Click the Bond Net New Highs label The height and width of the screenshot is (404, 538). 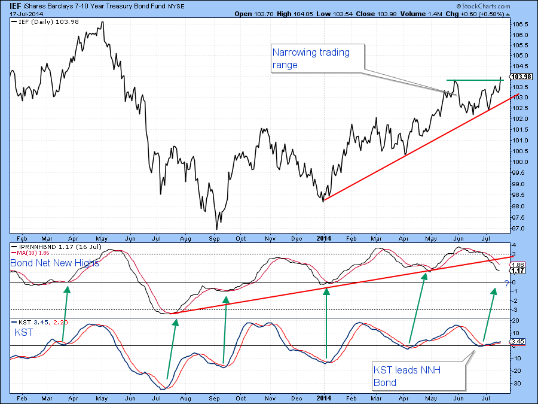[x=54, y=263]
